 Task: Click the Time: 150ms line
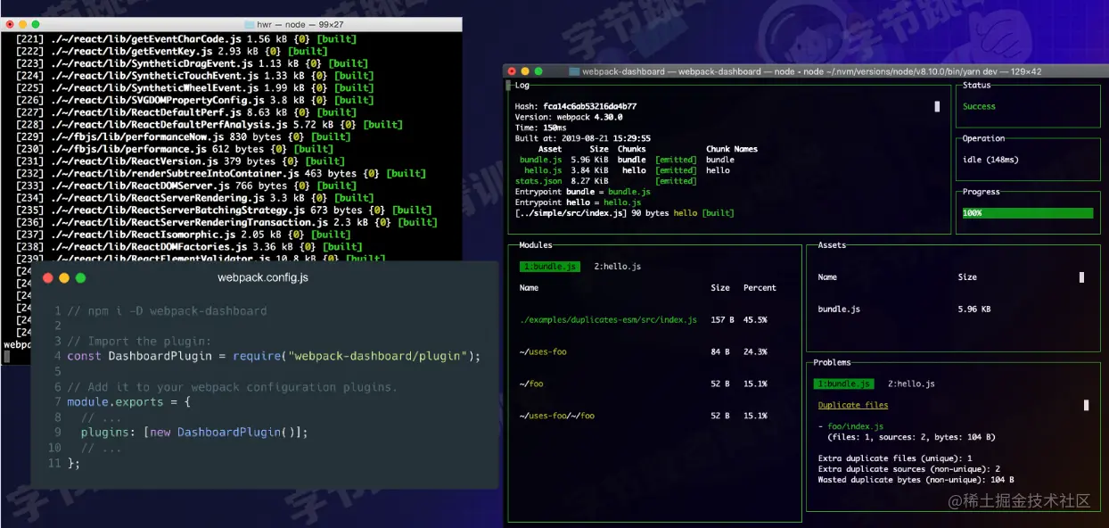click(540, 128)
